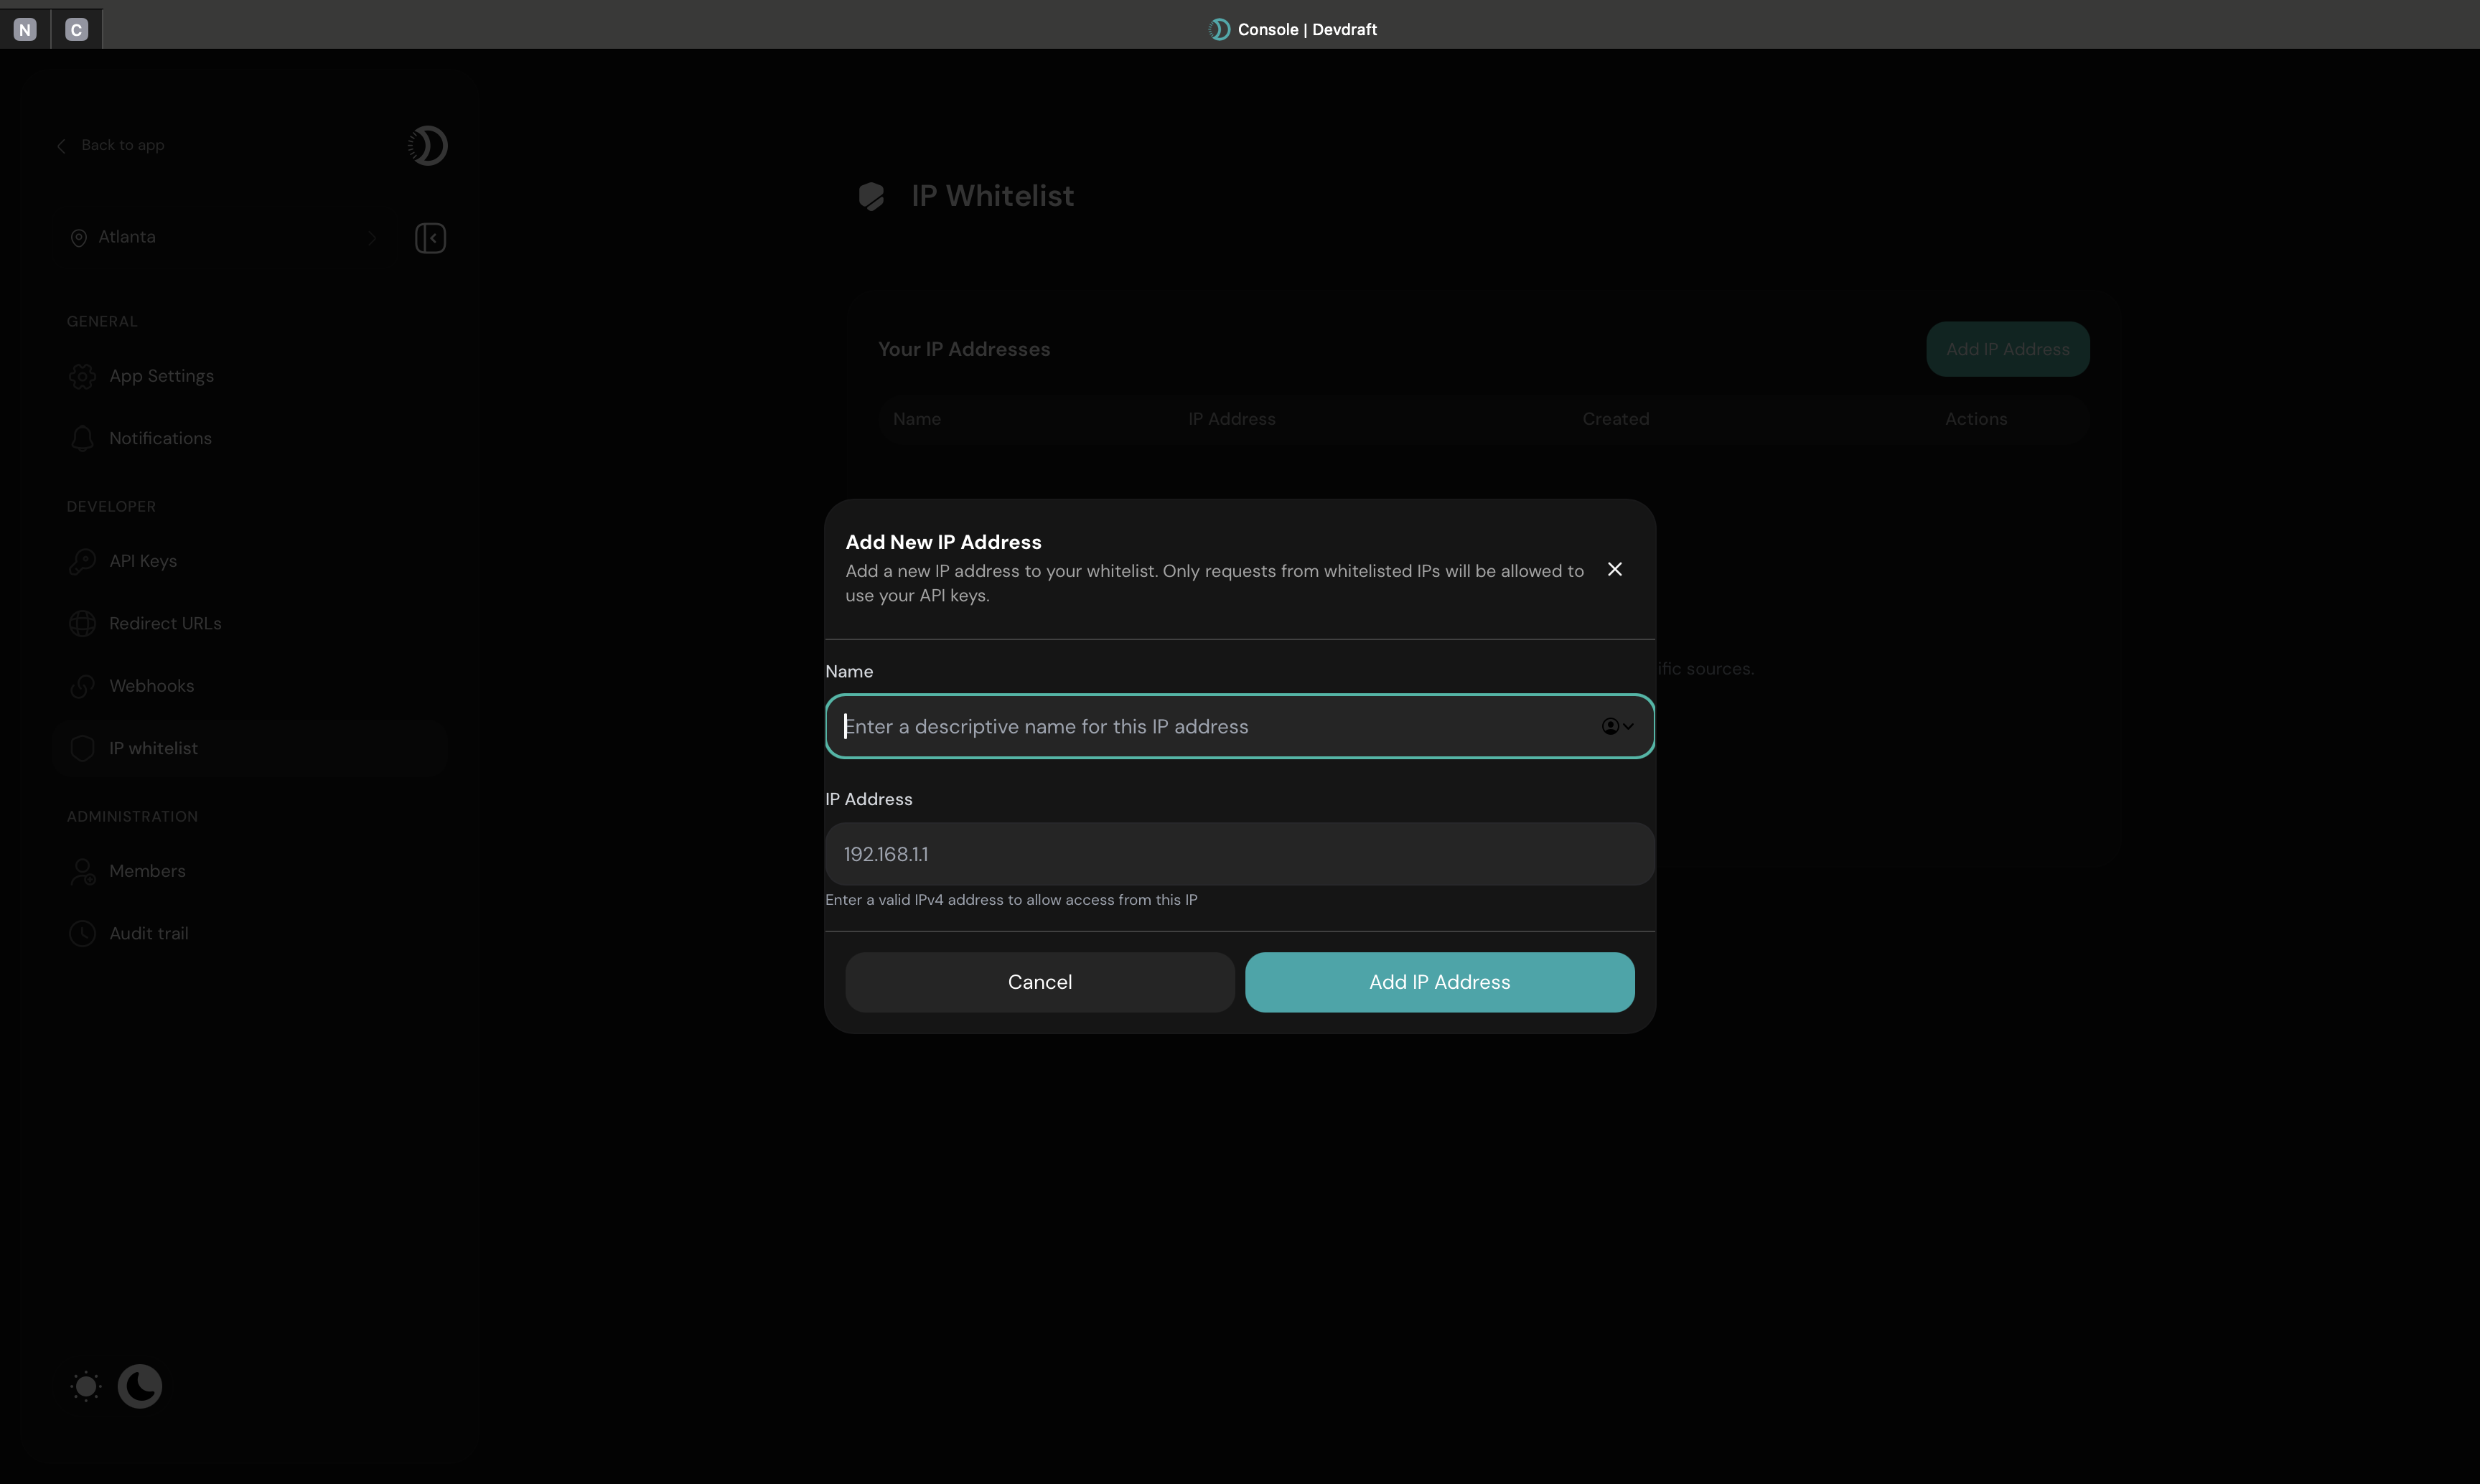
Task: Collapse the sidebar using the panel icon
Action: click(x=430, y=237)
